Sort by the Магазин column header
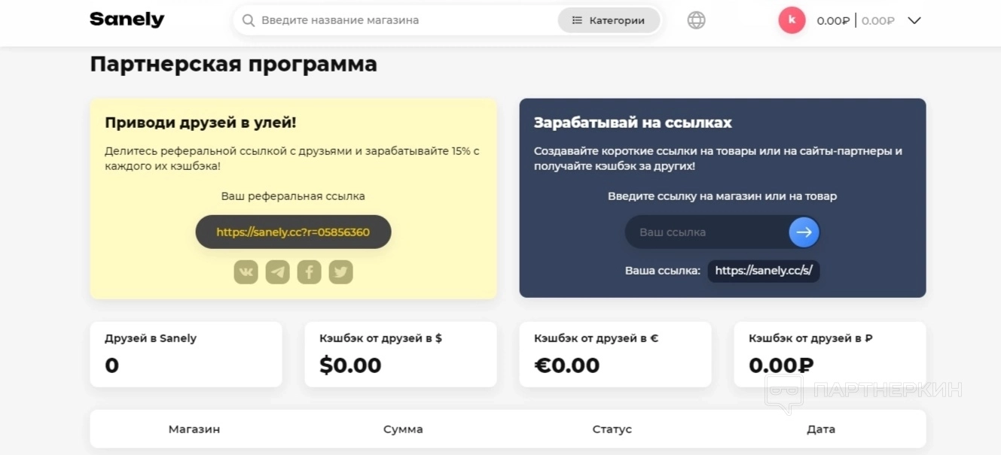Screen dimensions: 1001x455 point(194,429)
